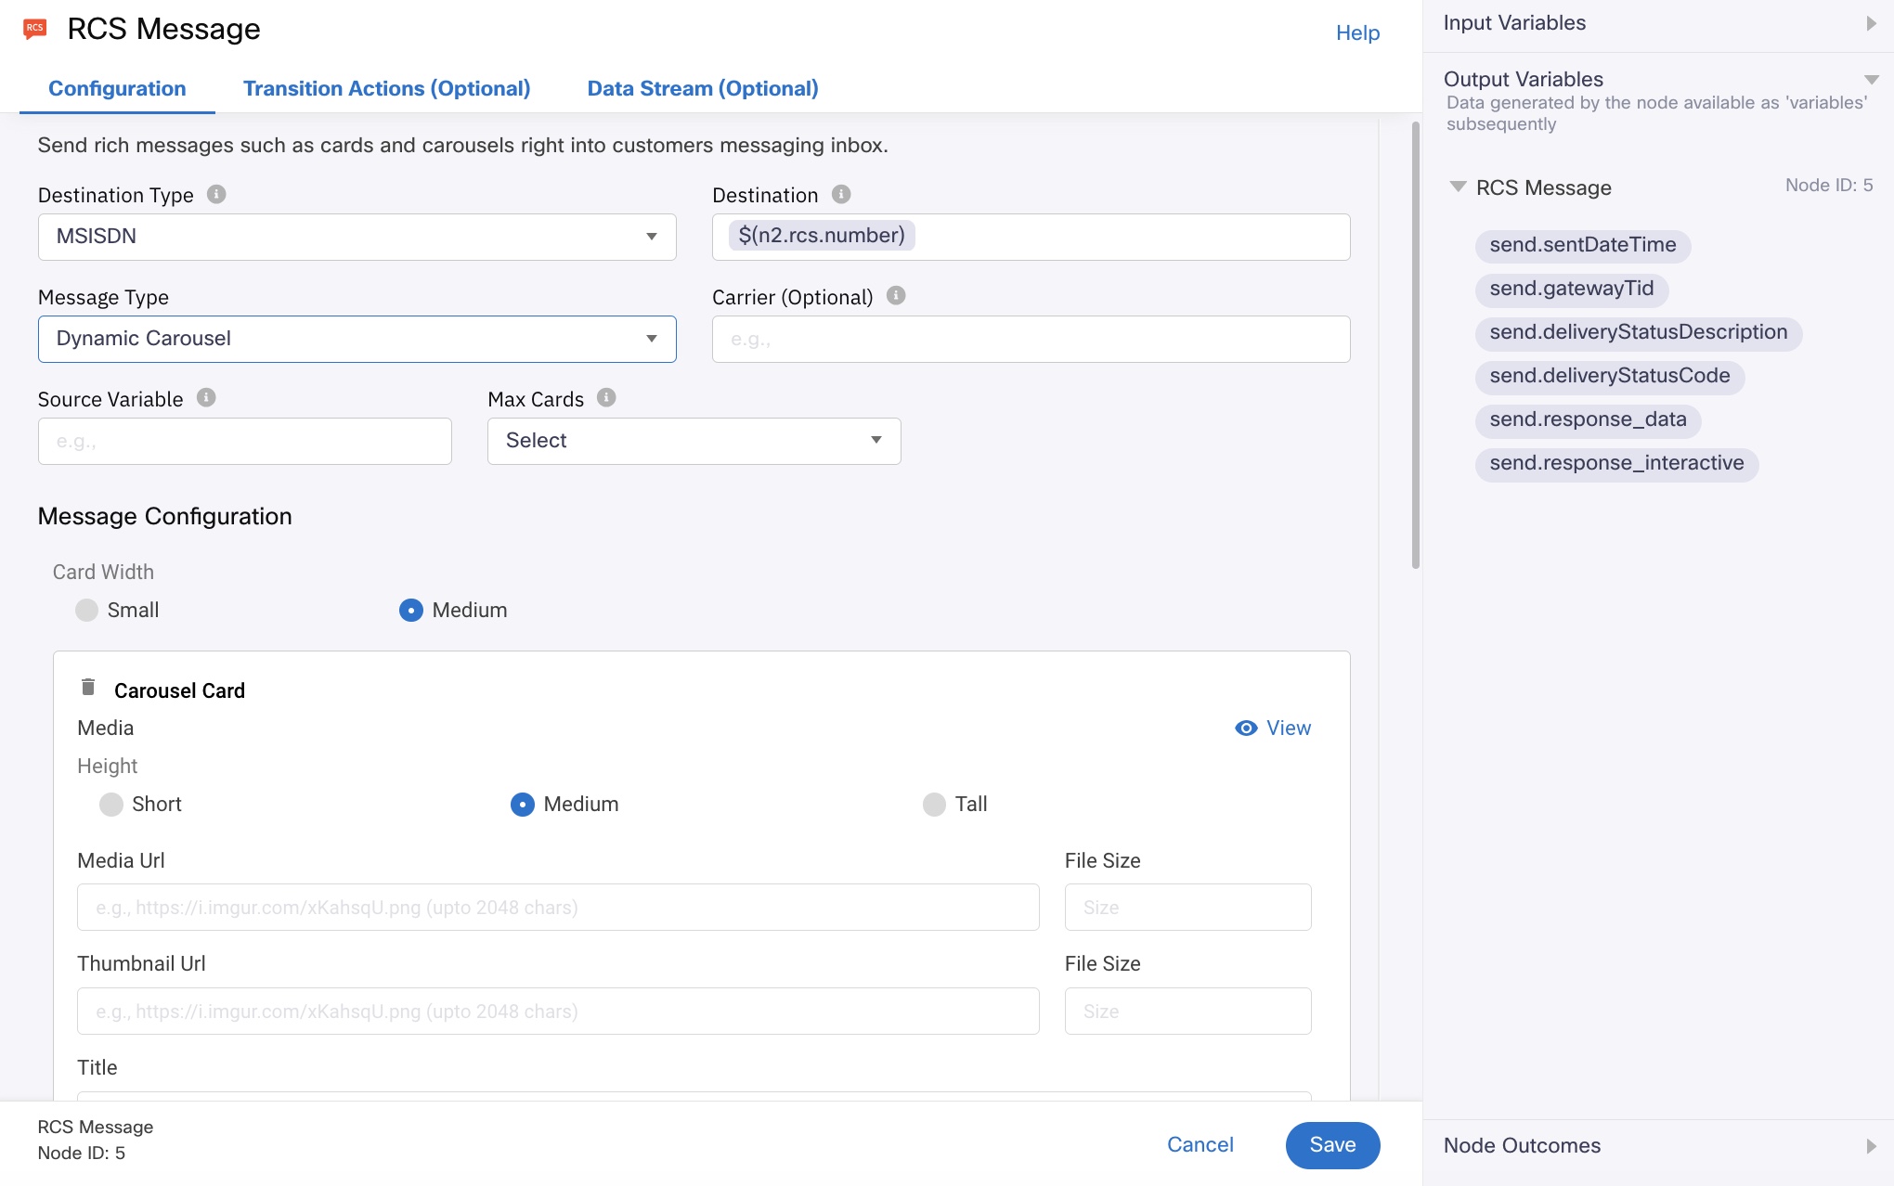
Task: Click the Media Url File Size field
Action: click(1187, 907)
